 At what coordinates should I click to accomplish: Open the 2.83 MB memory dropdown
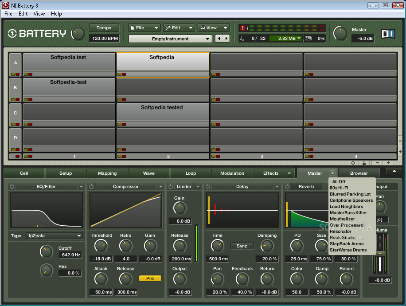(285, 38)
